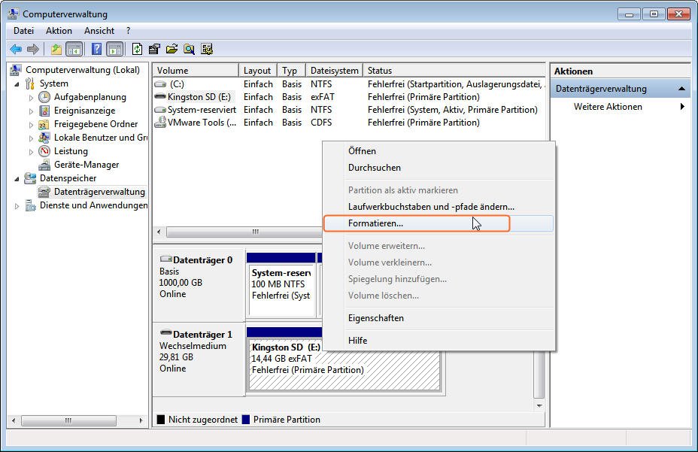The image size is (698, 452).
Task: Expand the Ereignisanzeige node
Action: (31, 111)
